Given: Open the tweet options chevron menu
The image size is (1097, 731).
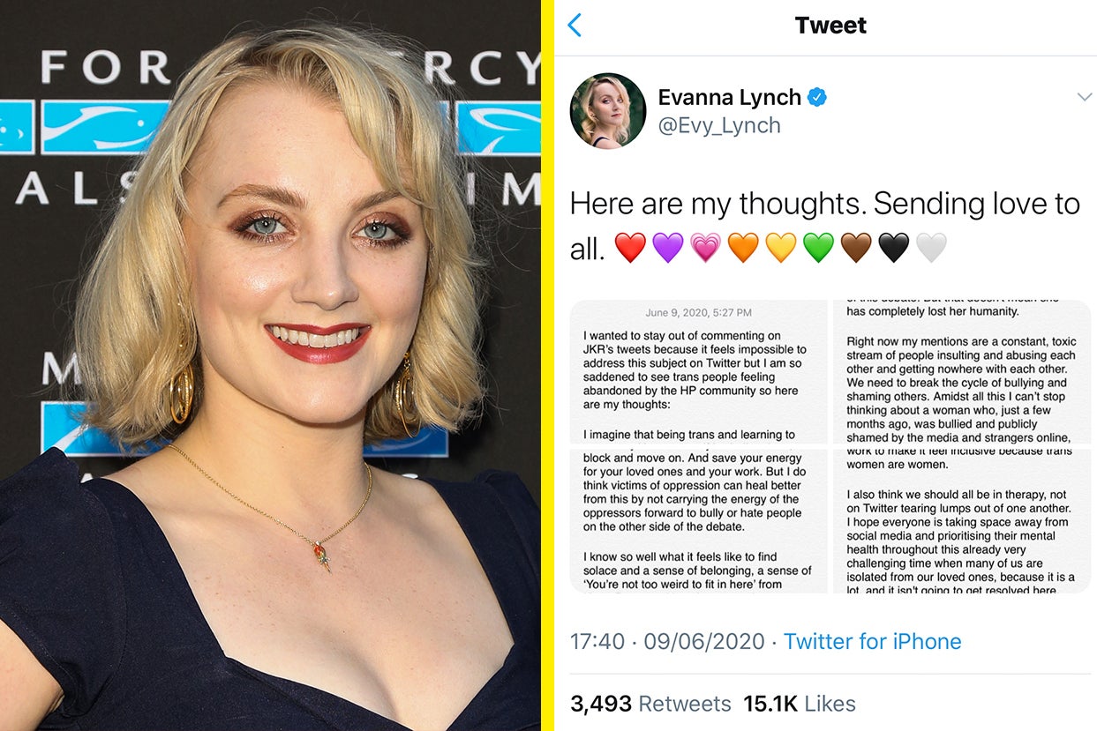Looking at the screenshot, I should [x=1085, y=97].
